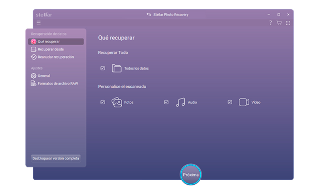312x194 pixels.
Task: Uncheck the Audio checkbox
Action: 166,102
